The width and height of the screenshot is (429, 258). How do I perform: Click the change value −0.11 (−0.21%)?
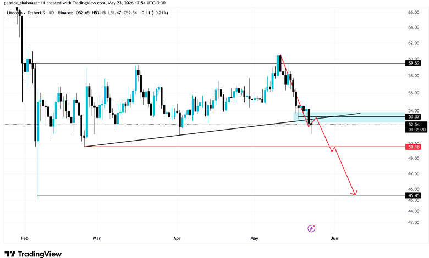(x=153, y=13)
